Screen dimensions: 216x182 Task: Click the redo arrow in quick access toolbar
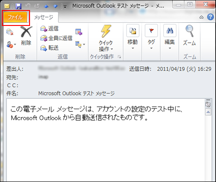(x=37, y=6)
